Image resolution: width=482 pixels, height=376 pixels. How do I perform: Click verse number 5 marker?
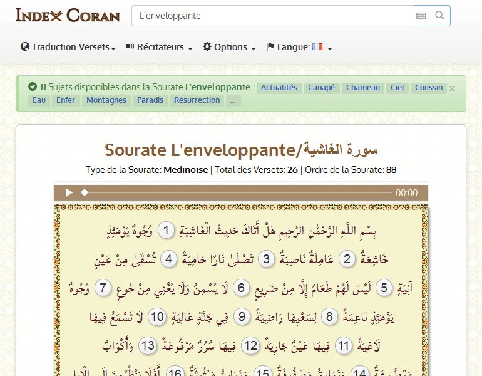[385, 288]
